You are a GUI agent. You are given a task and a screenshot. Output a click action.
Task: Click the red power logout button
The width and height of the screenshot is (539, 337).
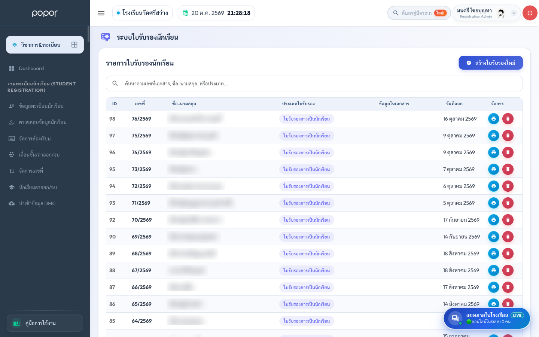pyautogui.click(x=530, y=13)
